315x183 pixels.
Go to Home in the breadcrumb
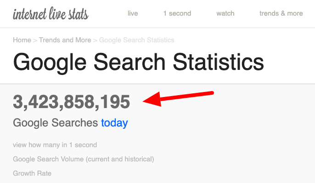22,40
